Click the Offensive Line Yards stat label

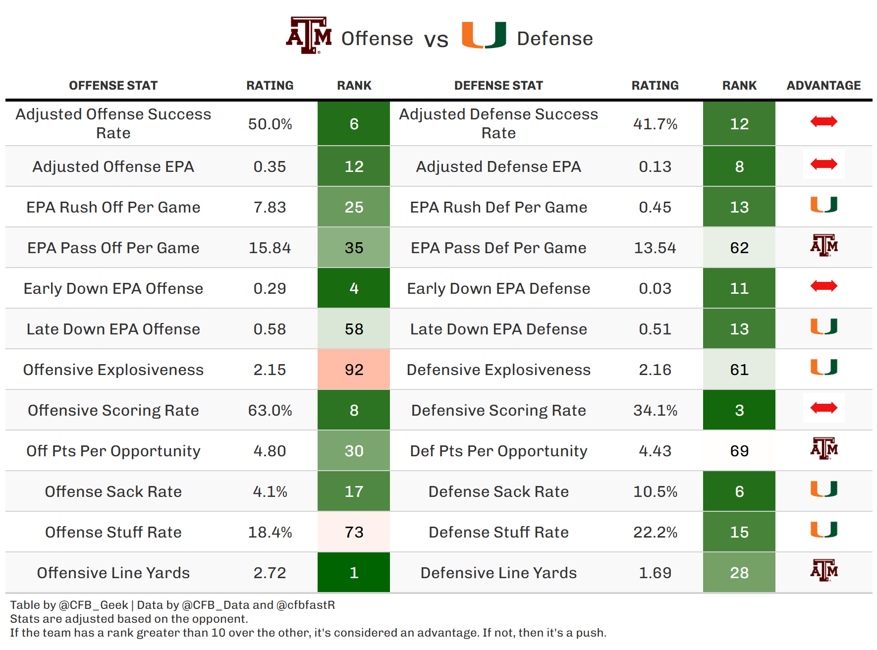click(113, 573)
